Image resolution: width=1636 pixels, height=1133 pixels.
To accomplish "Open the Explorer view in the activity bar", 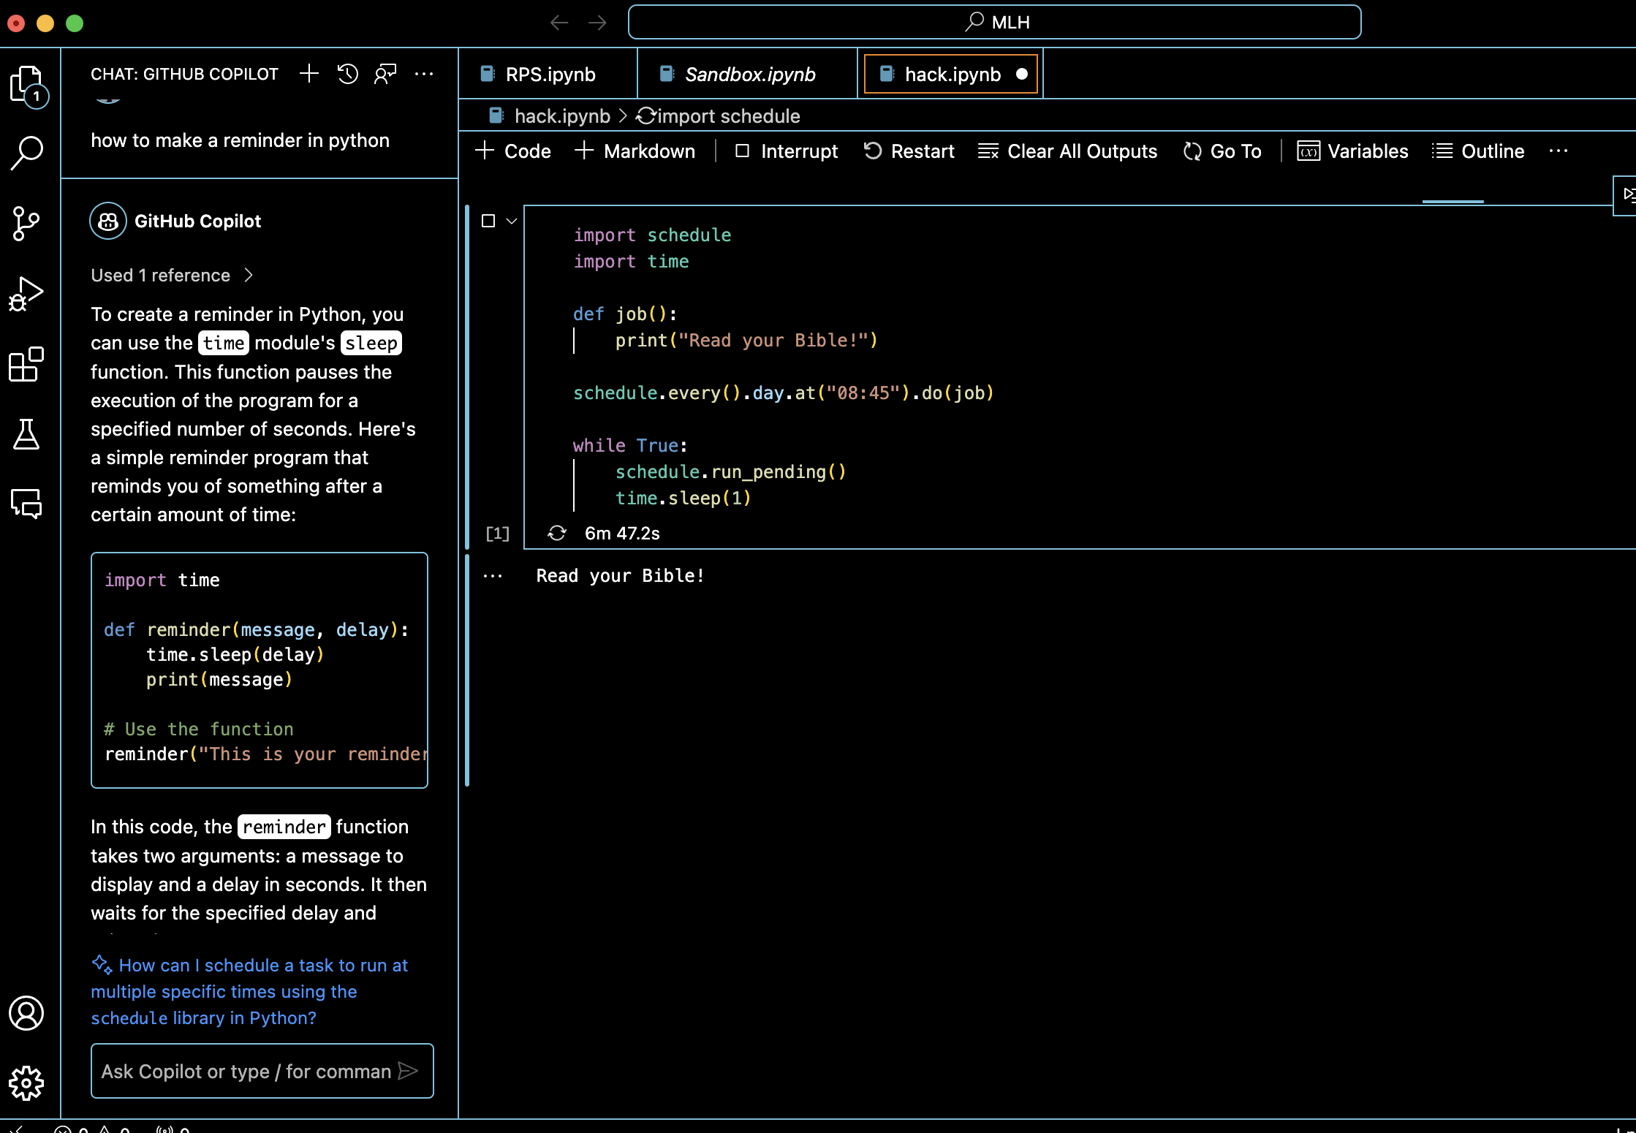I will tap(27, 84).
